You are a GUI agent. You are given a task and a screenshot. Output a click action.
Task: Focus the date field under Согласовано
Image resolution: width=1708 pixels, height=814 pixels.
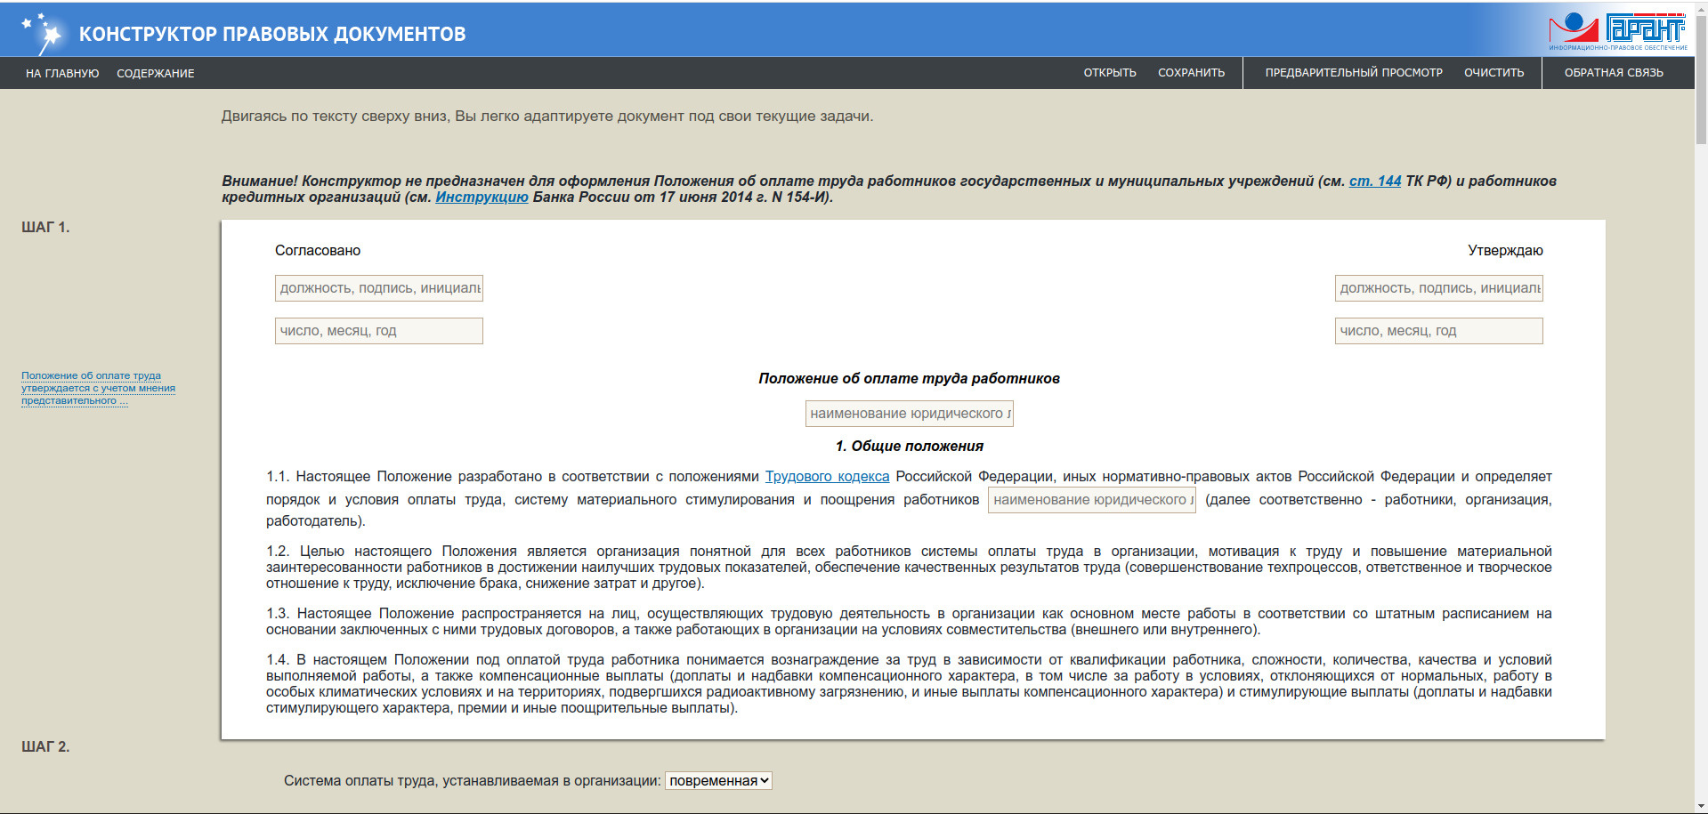(x=379, y=331)
